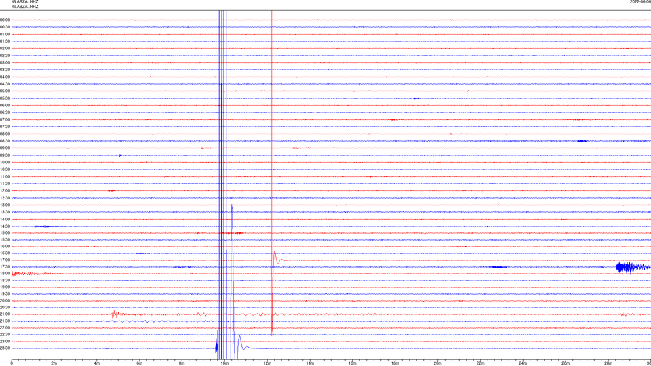
Task: Click the 16:30 time label
Action: 5,253
